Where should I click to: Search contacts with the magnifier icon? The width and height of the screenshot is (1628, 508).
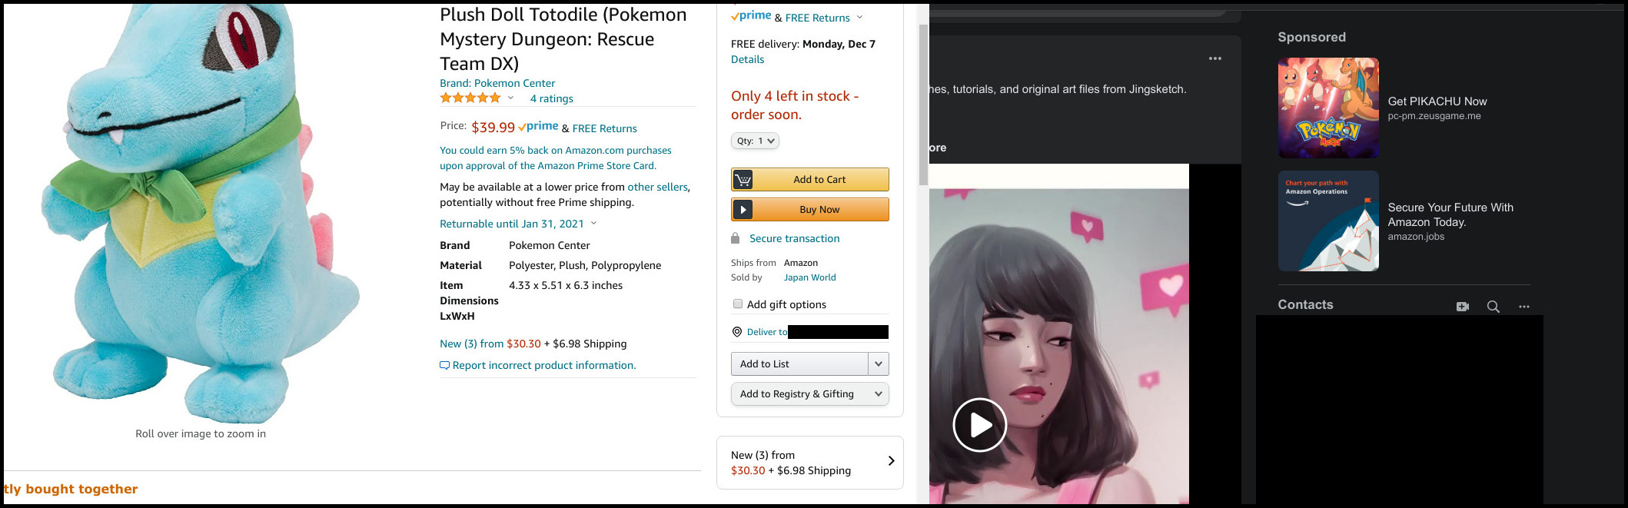pos(1493,306)
